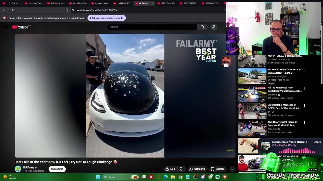Image resolution: width=323 pixels, height=181 pixels.
Task: Open the FailArmy channel name link
Action: (x=29, y=167)
